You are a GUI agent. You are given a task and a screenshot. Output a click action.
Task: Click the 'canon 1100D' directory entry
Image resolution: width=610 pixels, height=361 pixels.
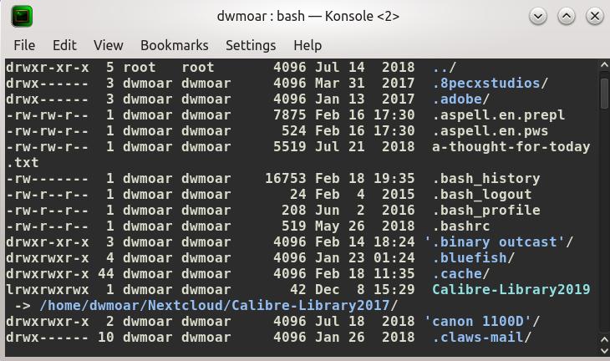[478, 322]
